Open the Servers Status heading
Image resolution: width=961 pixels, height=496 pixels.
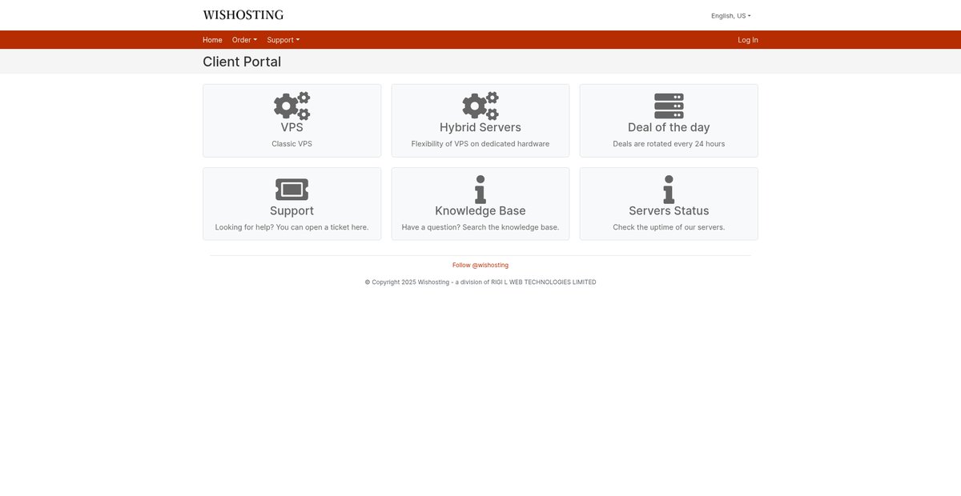(669, 210)
